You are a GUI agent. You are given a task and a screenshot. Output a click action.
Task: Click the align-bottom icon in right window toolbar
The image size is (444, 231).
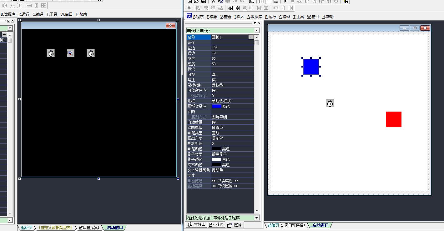coord(220,8)
